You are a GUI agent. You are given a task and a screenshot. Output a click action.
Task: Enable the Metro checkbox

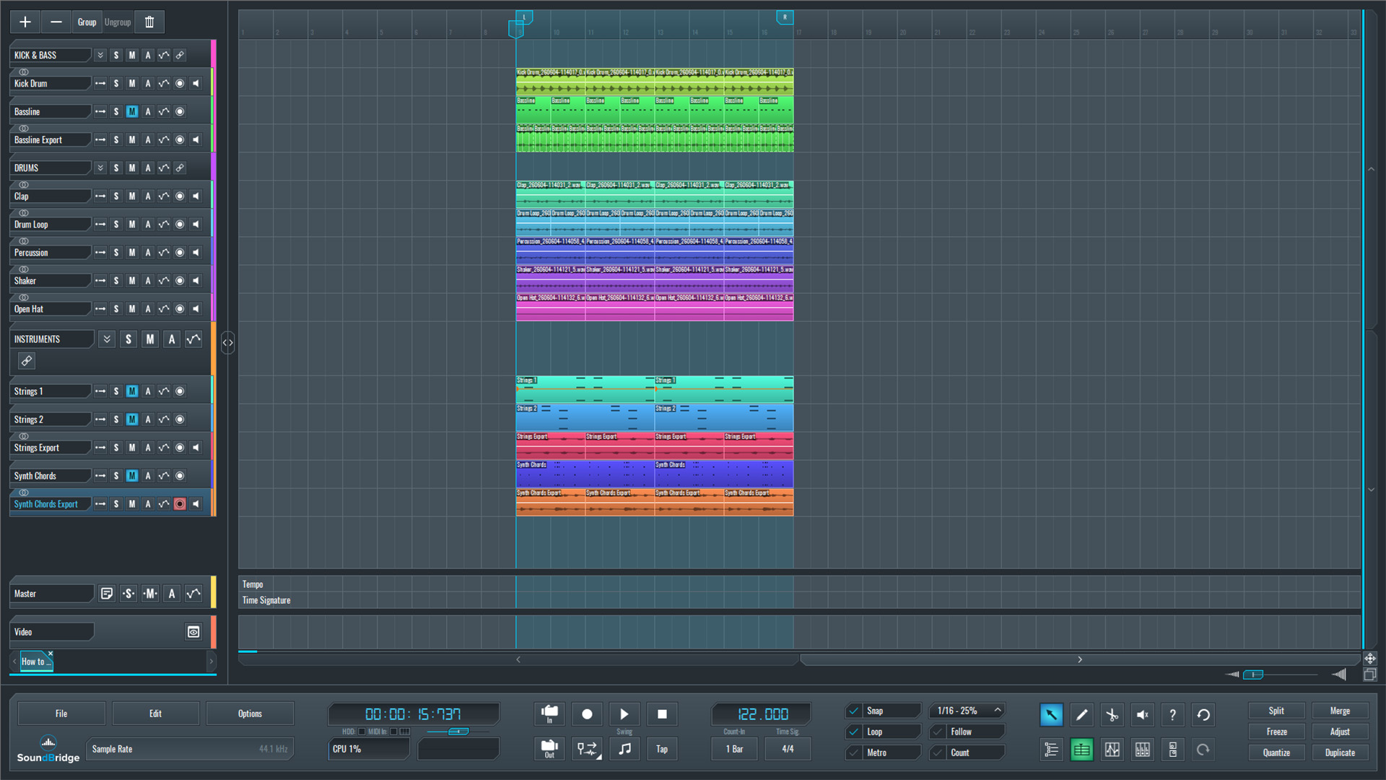pyautogui.click(x=854, y=753)
